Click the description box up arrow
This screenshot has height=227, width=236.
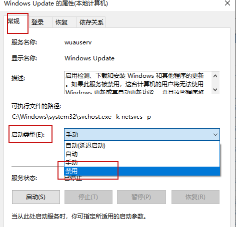pos(215,76)
